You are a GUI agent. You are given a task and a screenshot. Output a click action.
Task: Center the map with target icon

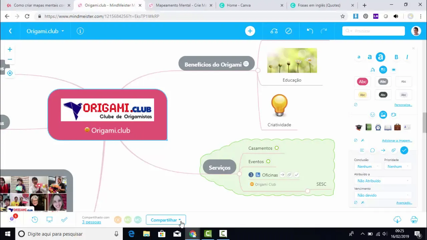pyautogui.click(x=10, y=73)
